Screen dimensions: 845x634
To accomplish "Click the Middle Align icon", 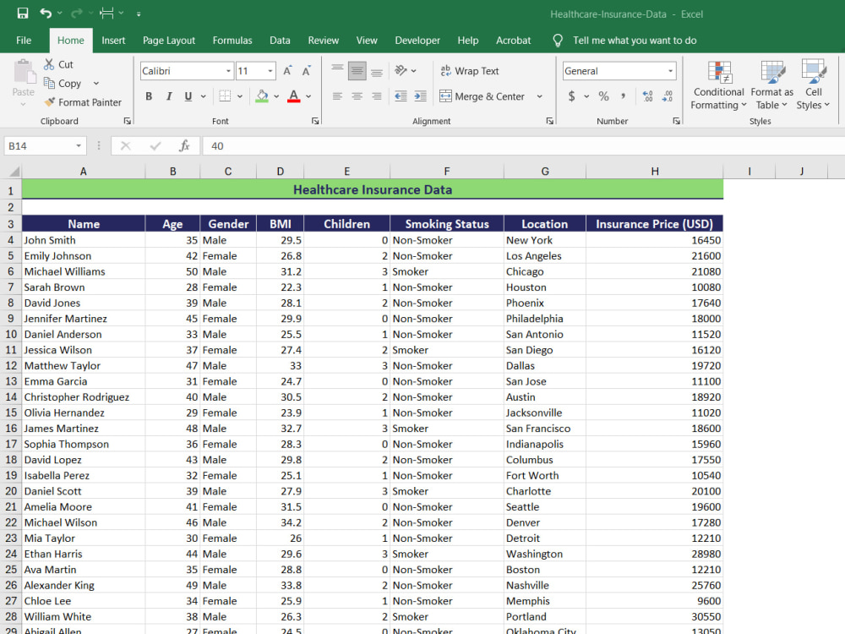I will tap(357, 71).
